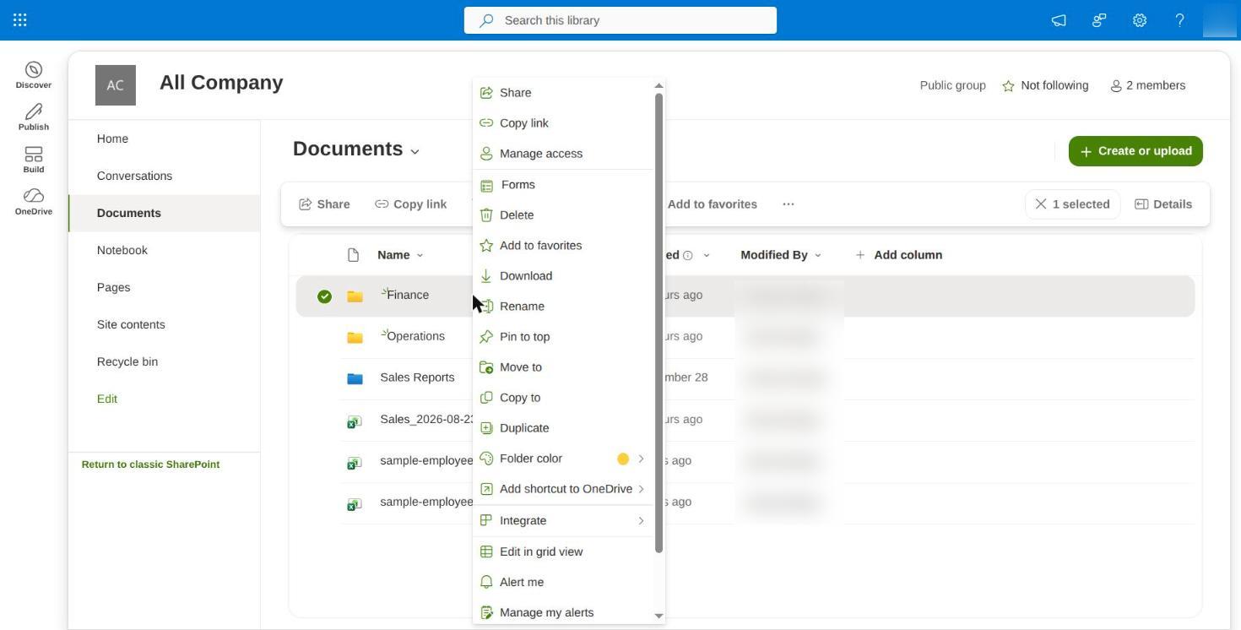The height and width of the screenshot is (630, 1241).
Task: Click the people network icon in header
Action: click(x=1099, y=20)
